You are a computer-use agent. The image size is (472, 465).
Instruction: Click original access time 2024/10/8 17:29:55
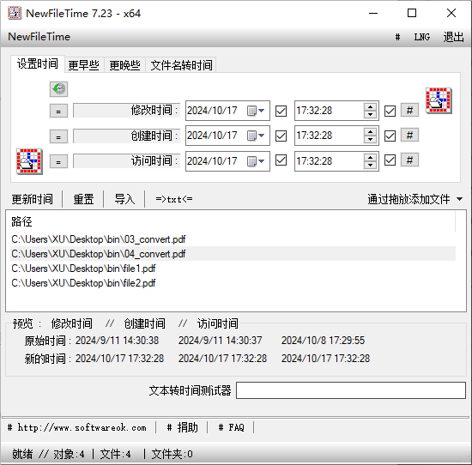pyautogui.click(x=323, y=341)
